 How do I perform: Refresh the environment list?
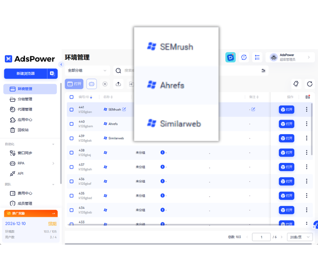(x=310, y=84)
